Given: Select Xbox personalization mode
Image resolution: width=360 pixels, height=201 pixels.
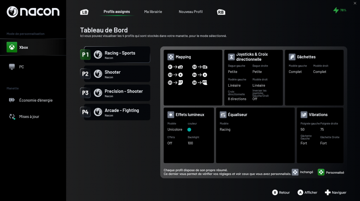Looking at the screenshot, I should click(x=23, y=47).
